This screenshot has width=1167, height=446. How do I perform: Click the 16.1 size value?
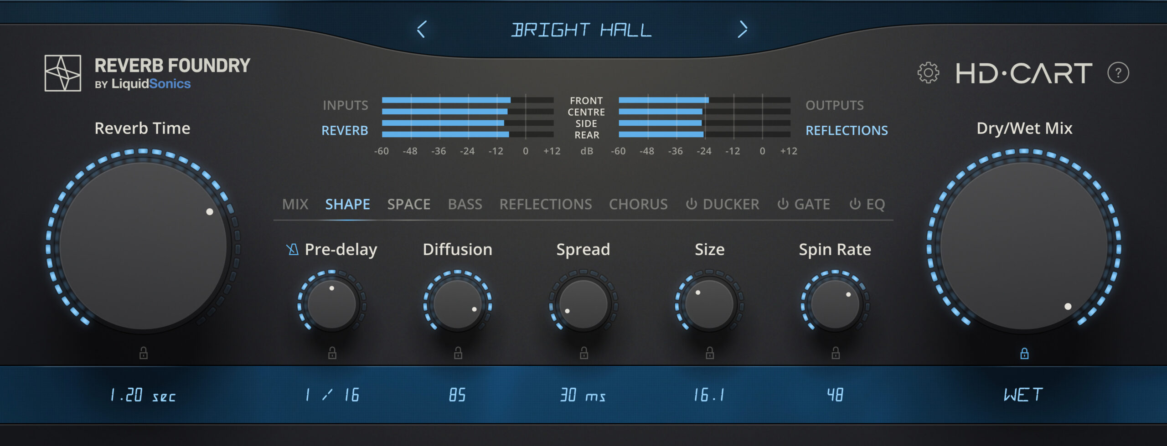pos(709,395)
